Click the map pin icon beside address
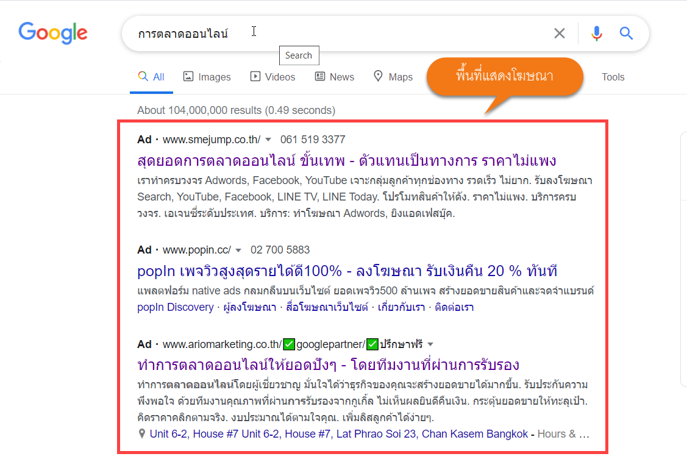 [141, 434]
